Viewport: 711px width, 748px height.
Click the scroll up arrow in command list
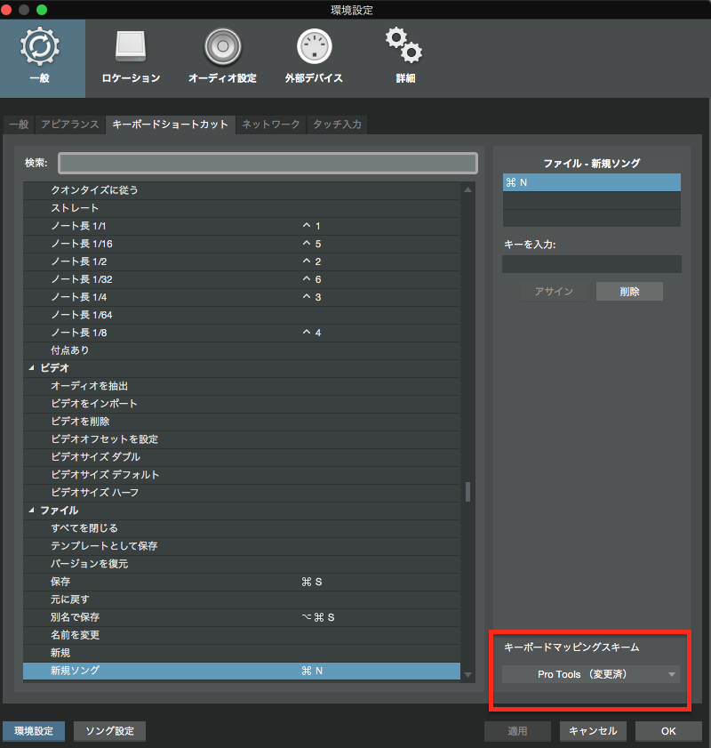[468, 189]
